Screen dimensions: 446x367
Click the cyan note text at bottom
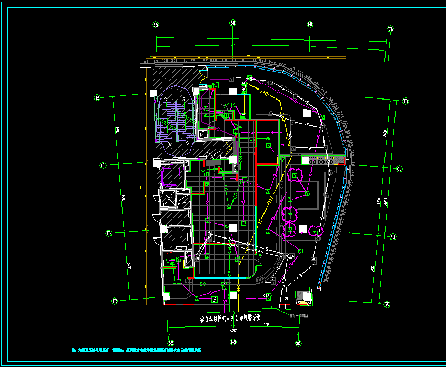pyautogui.click(x=136, y=350)
